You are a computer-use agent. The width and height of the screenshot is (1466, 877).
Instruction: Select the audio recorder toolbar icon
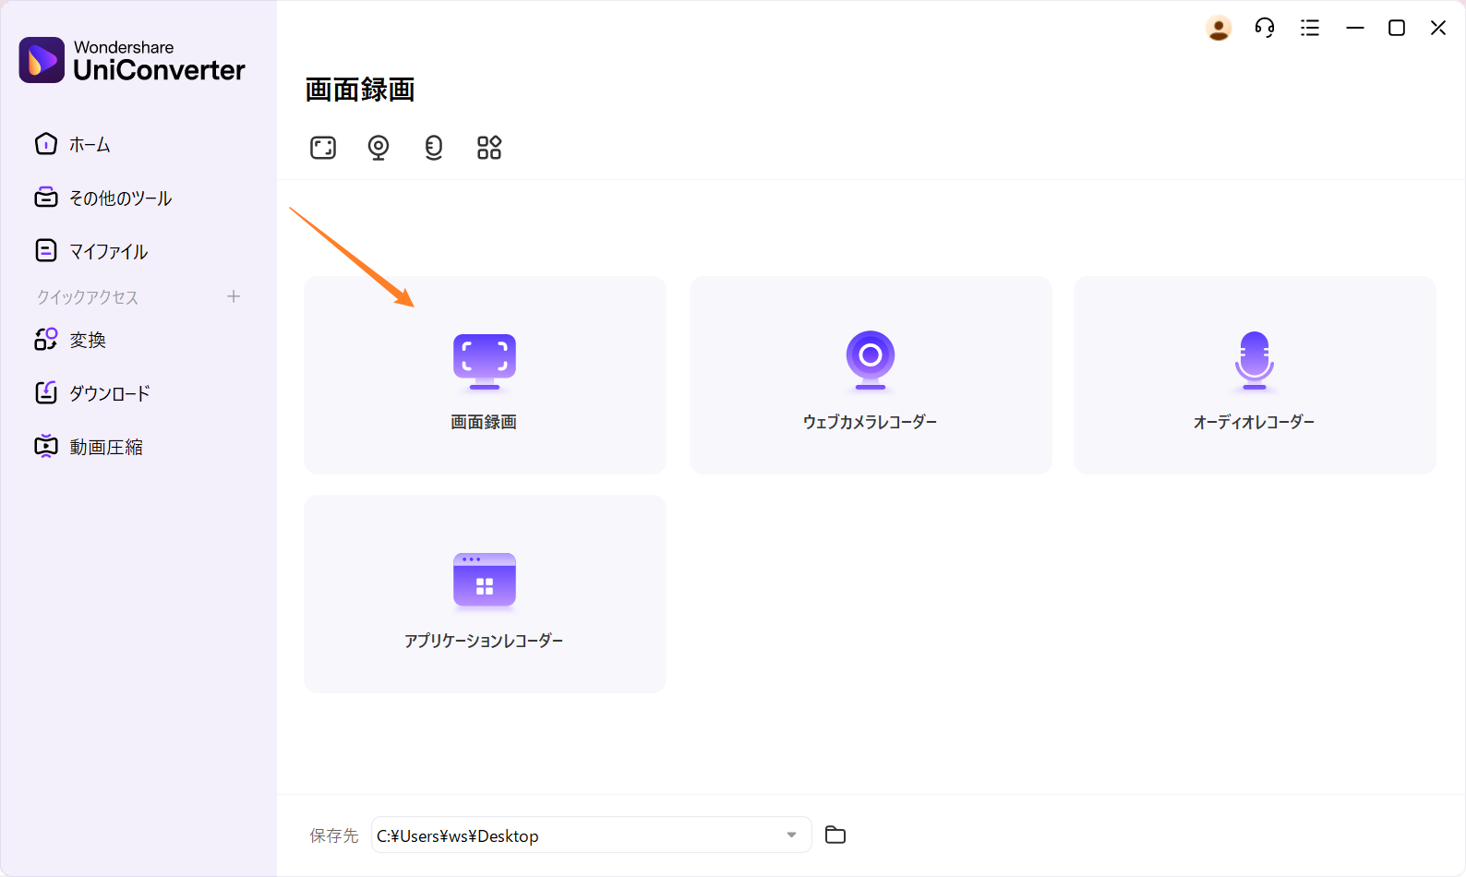[x=434, y=148]
